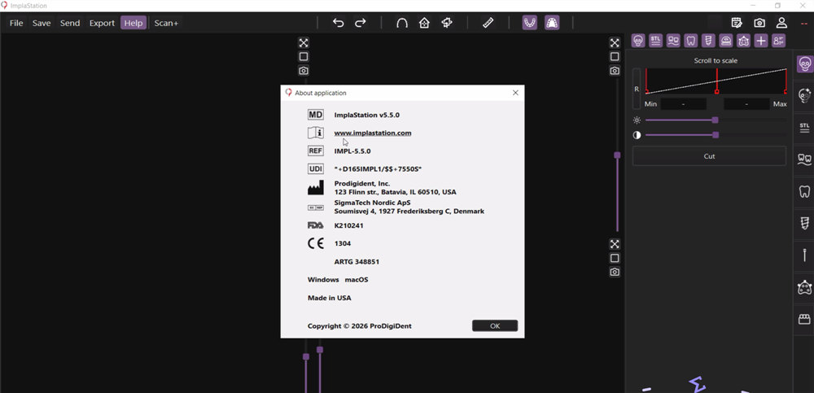
Task: Open the Export menu
Action: (102, 23)
